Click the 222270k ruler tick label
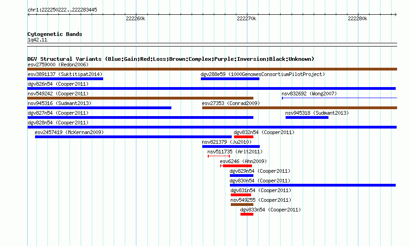The image size is (410, 246). pos(246,18)
